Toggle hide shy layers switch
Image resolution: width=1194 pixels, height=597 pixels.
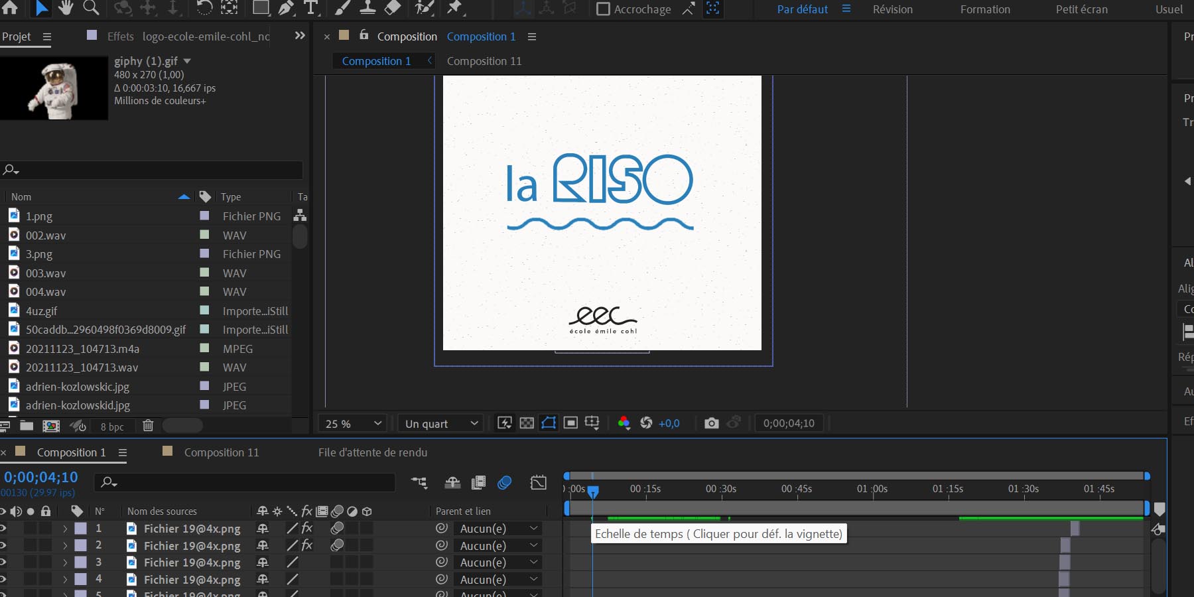point(452,483)
